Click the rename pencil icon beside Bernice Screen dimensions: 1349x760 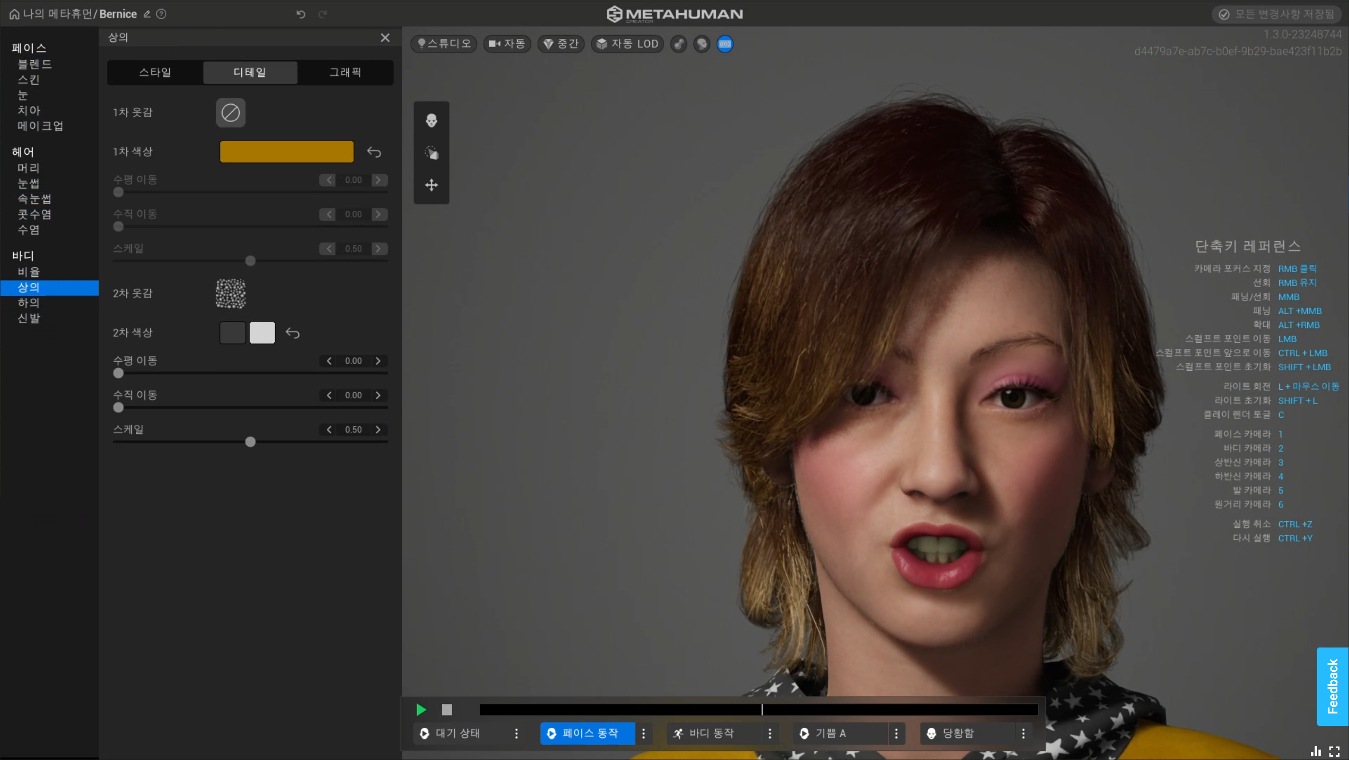pyautogui.click(x=147, y=14)
